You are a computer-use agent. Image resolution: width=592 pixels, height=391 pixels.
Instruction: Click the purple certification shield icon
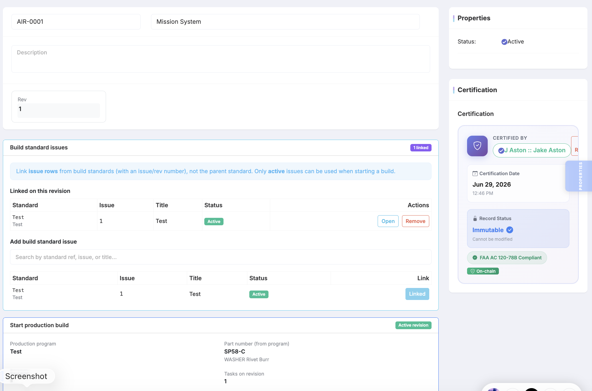[477, 146]
